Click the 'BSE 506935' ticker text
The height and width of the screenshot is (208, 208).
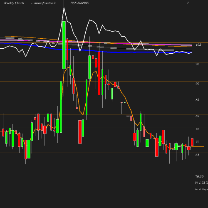click(x=79, y=3)
